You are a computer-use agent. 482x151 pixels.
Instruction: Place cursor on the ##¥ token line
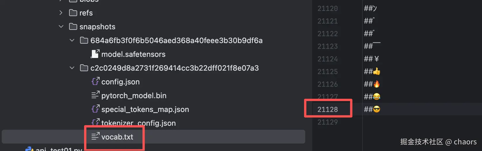click(371, 59)
